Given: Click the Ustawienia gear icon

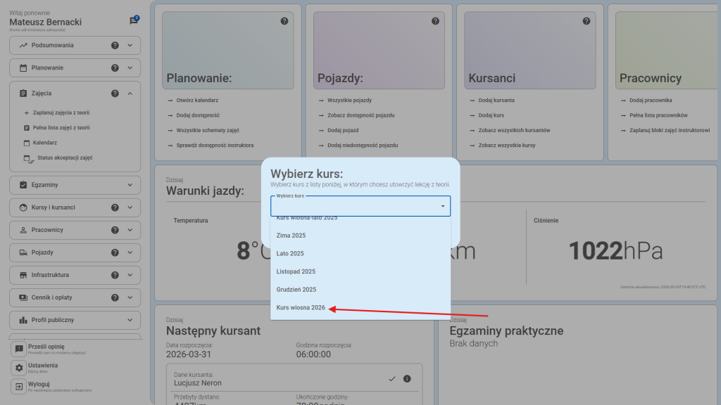Looking at the screenshot, I should [x=19, y=368].
